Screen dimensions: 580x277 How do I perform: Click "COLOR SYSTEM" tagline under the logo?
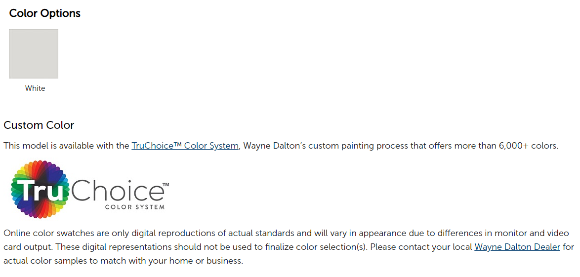pyautogui.click(x=135, y=207)
